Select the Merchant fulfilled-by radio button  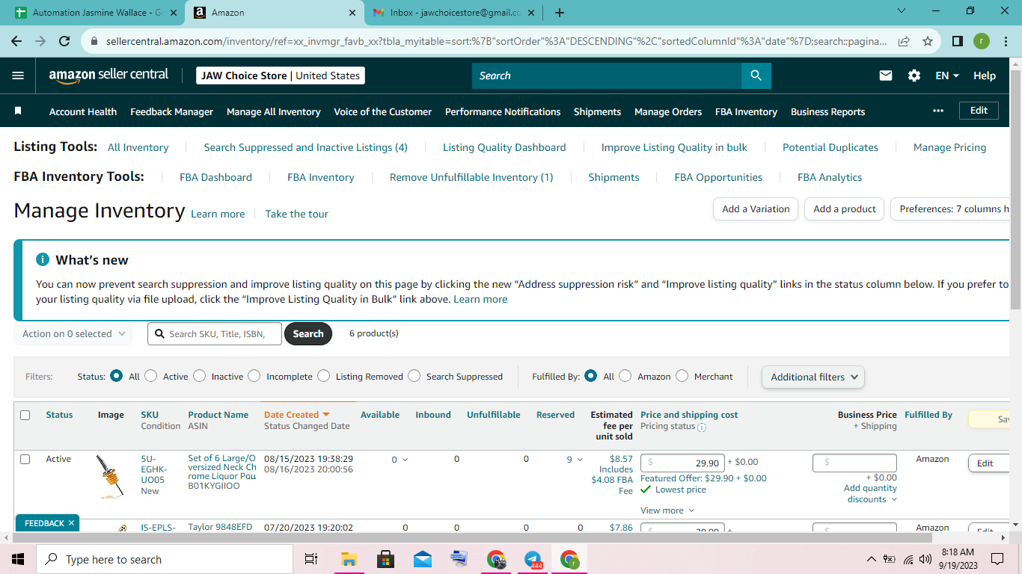click(682, 376)
